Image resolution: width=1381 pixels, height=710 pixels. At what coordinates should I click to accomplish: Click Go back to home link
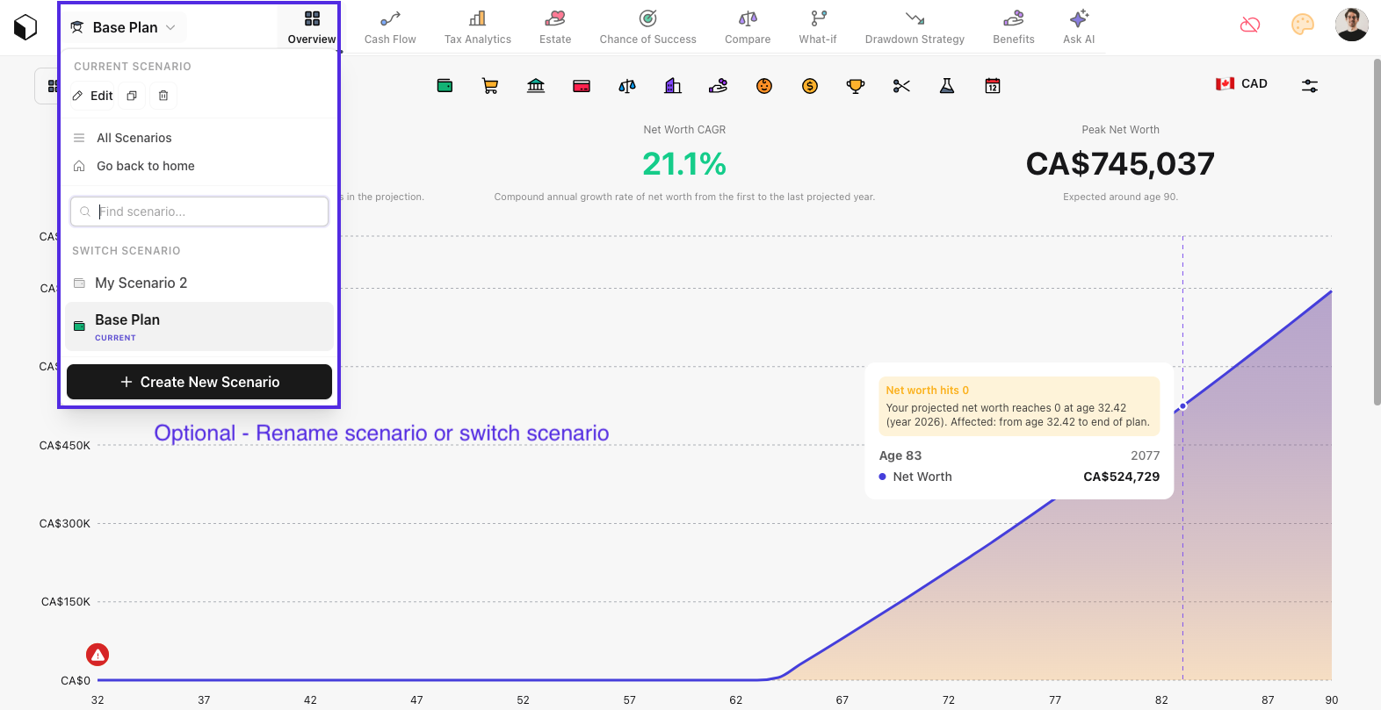coord(145,166)
